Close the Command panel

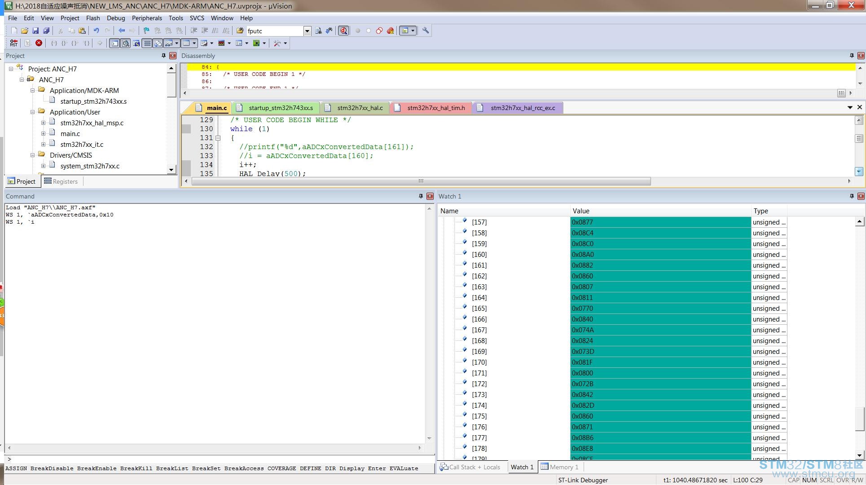tap(430, 196)
